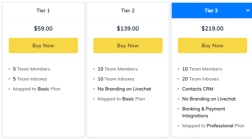Click No Branding on Livechat in Tier 2
The height and width of the screenshot is (139, 252).
click(x=124, y=89)
